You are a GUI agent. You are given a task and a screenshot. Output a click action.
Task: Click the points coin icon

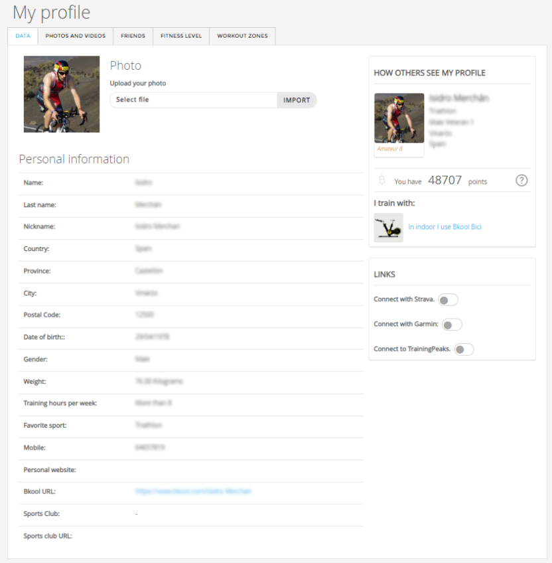point(382,180)
